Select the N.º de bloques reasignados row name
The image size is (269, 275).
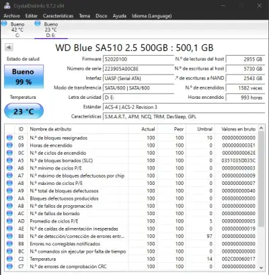59,138
